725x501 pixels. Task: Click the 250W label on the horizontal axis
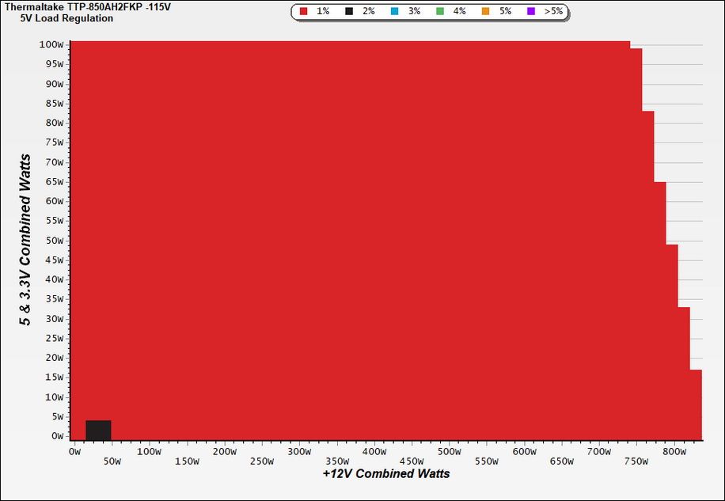pyautogui.click(x=262, y=461)
